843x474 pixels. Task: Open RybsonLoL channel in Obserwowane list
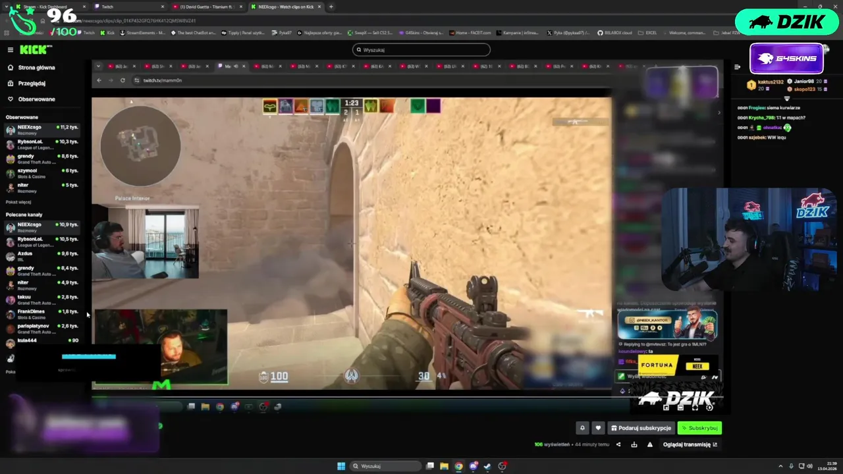42,144
